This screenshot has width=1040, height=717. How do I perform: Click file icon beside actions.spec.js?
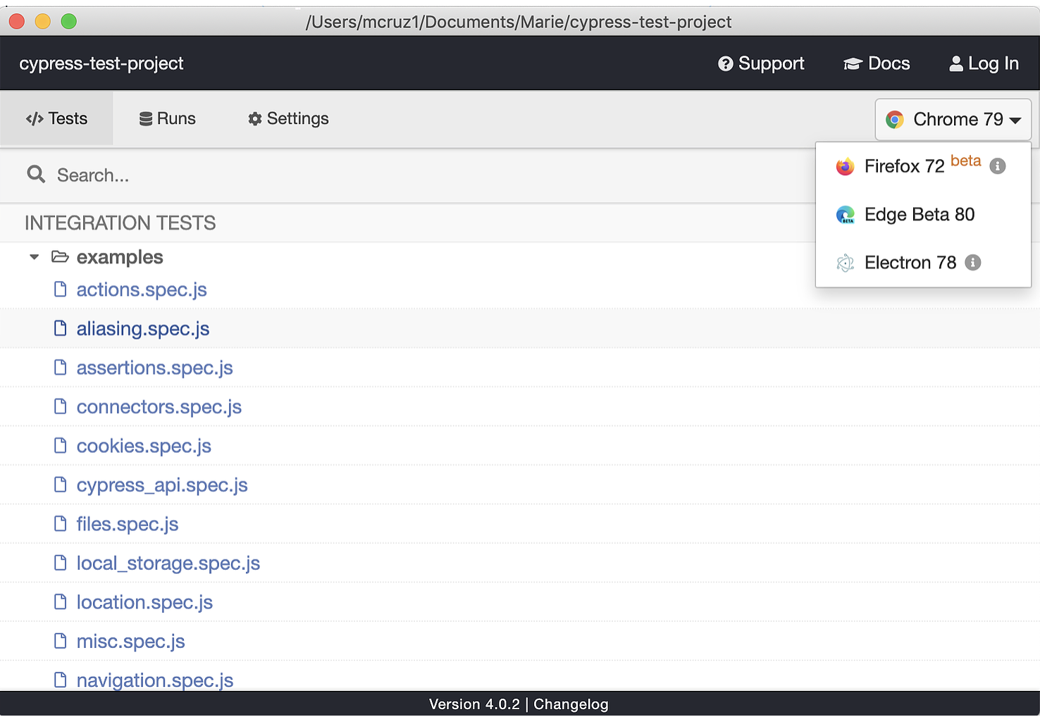(61, 289)
